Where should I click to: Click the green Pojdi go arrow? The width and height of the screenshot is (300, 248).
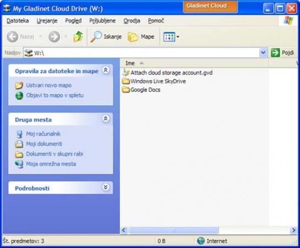pos(275,53)
